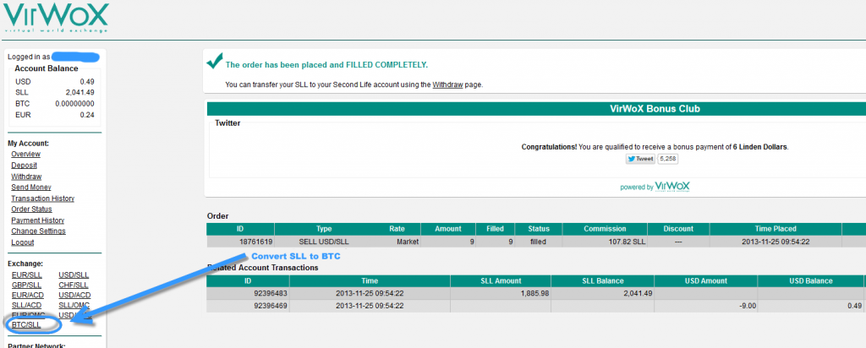Click the Discount column header
Image resolution: width=866 pixels, height=348 pixels.
678,228
